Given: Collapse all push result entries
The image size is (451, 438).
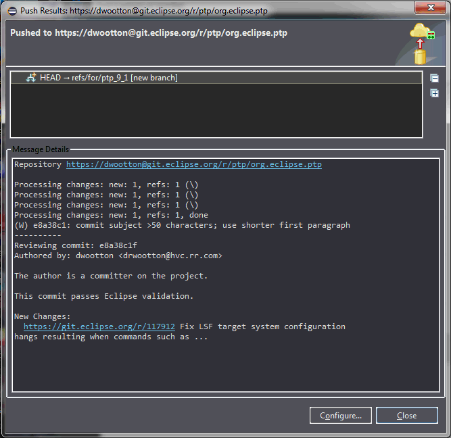Looking at the screenshot, I should 434,78.
